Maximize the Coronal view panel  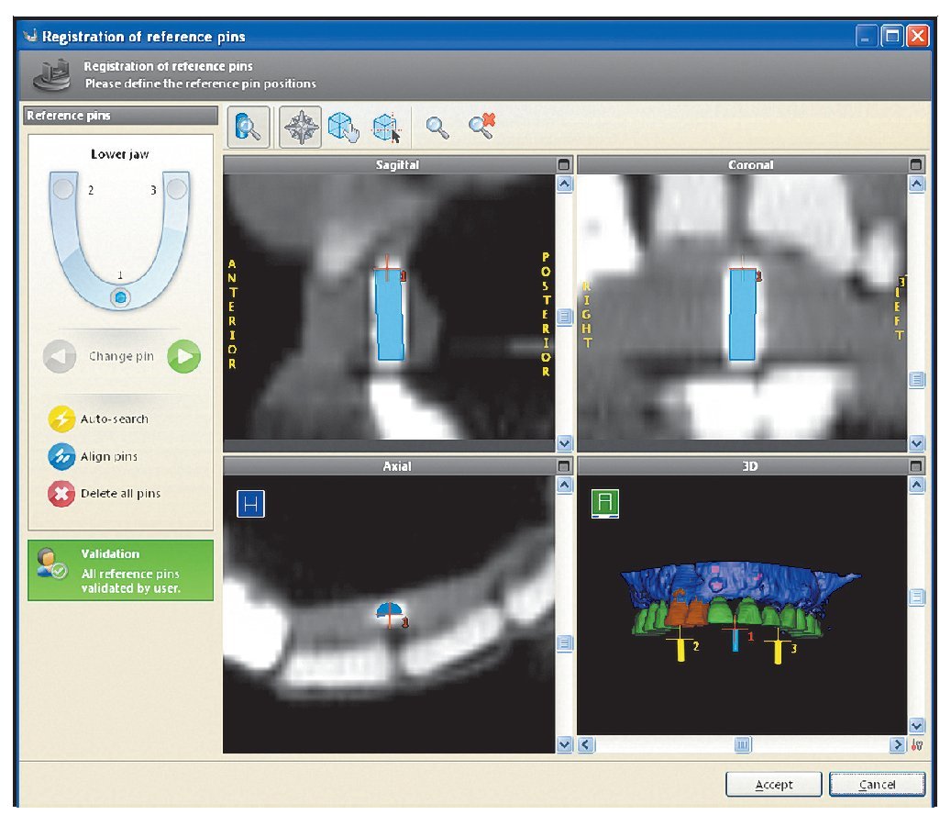(x=915, y=165)
